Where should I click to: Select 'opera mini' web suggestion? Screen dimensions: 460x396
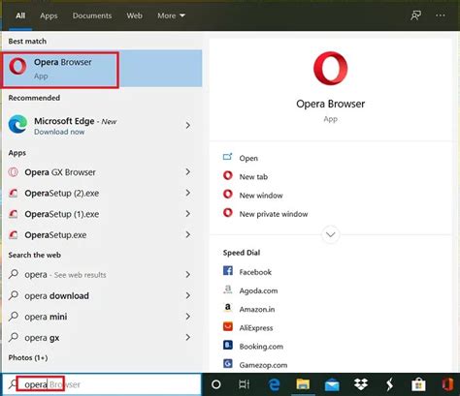tap(46, 317)
